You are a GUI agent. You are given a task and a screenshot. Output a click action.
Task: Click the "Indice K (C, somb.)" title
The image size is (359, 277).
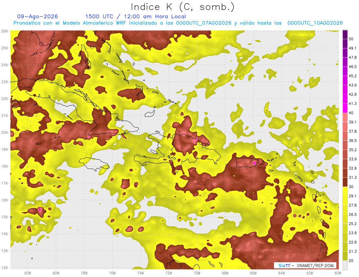click(x=183, y=7)
